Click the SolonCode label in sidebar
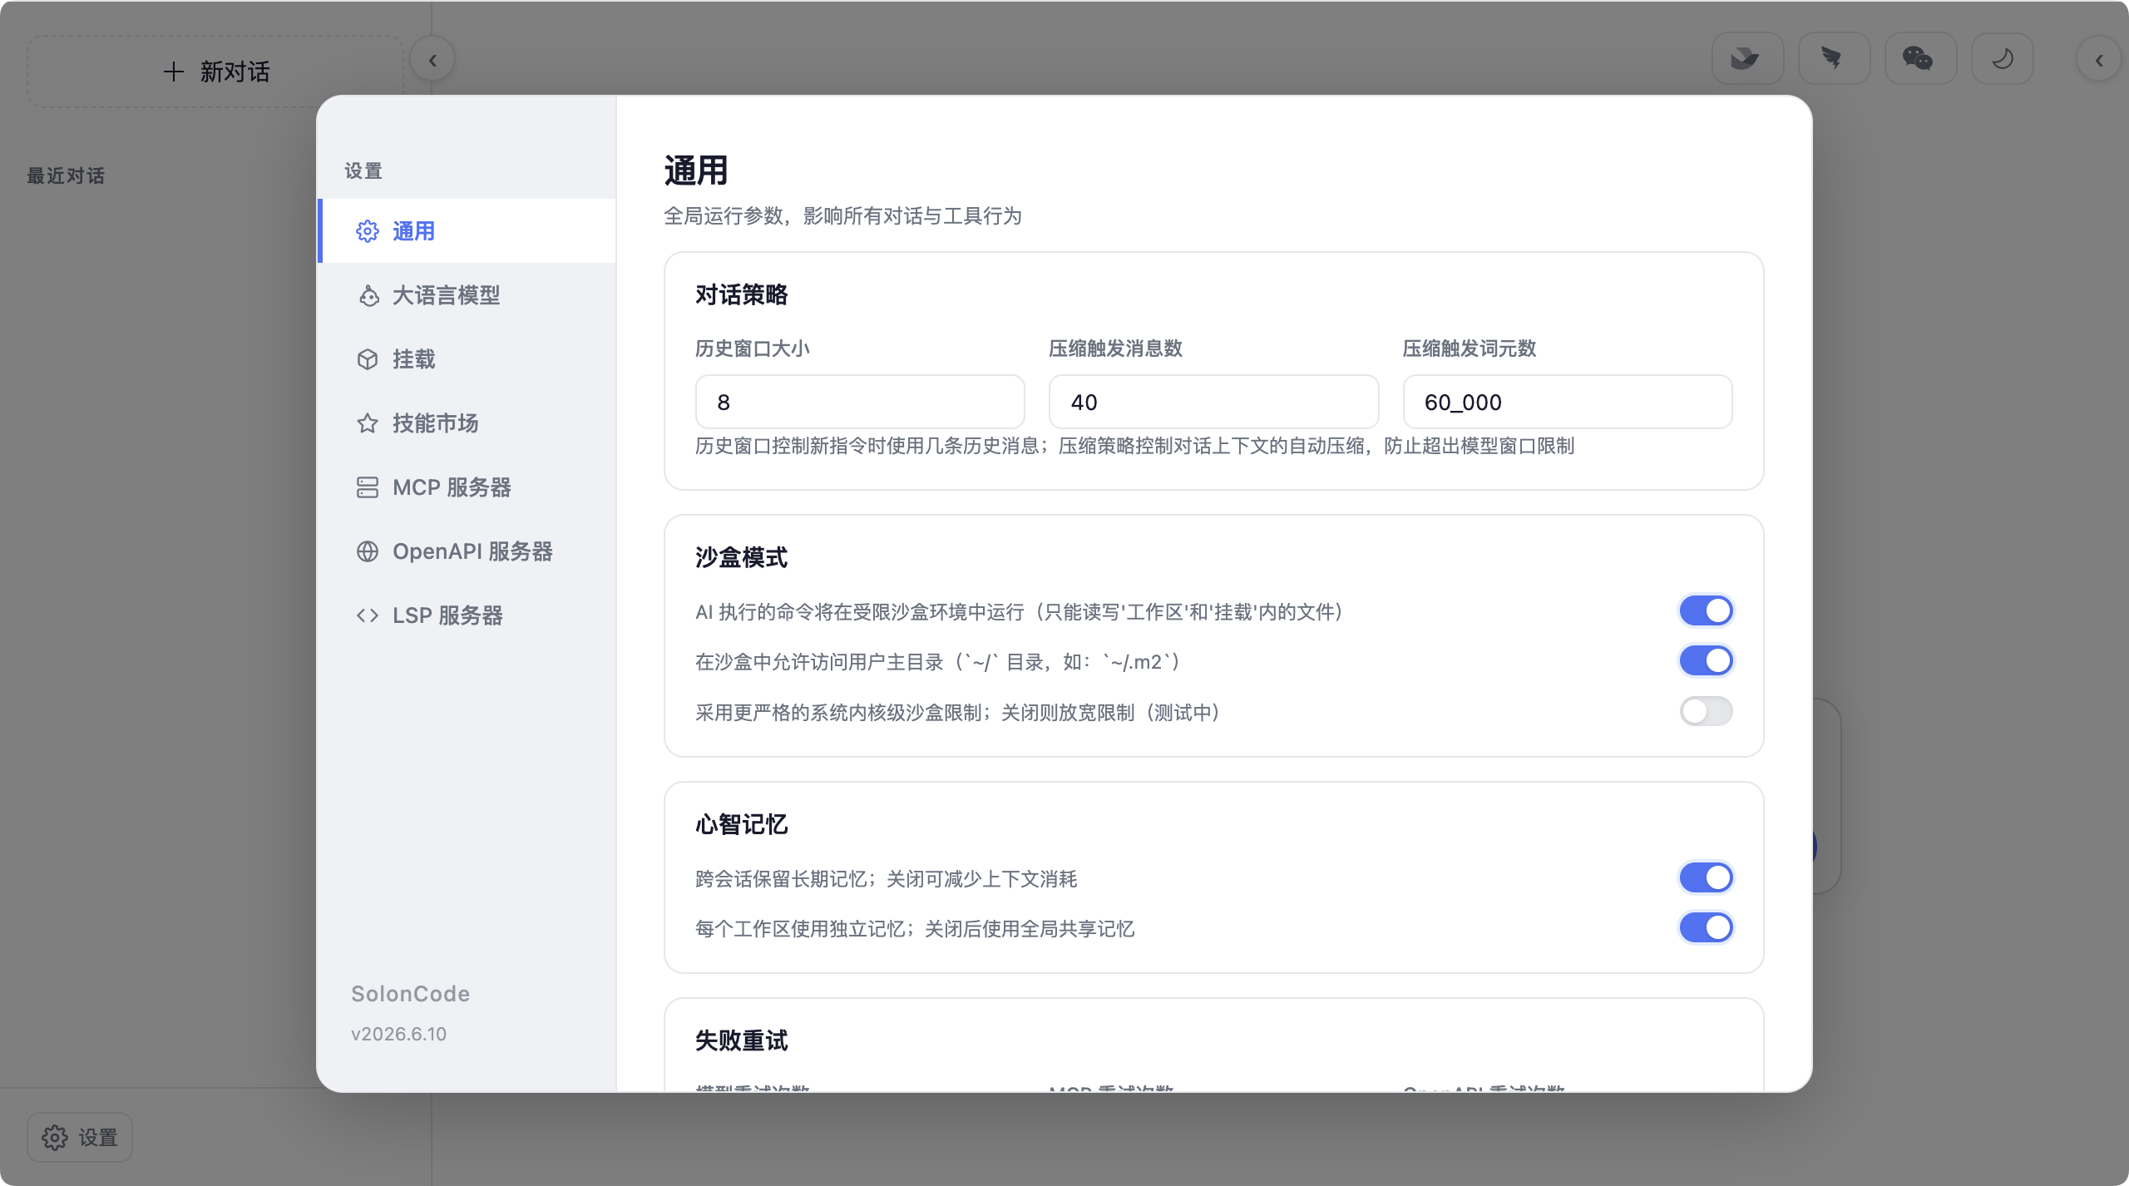The height and width of the screenshot is (1186, 2129). (x=411, y=994)
